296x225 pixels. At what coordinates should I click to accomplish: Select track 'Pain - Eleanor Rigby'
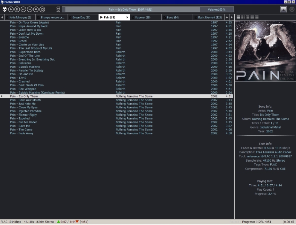[116, 115]
